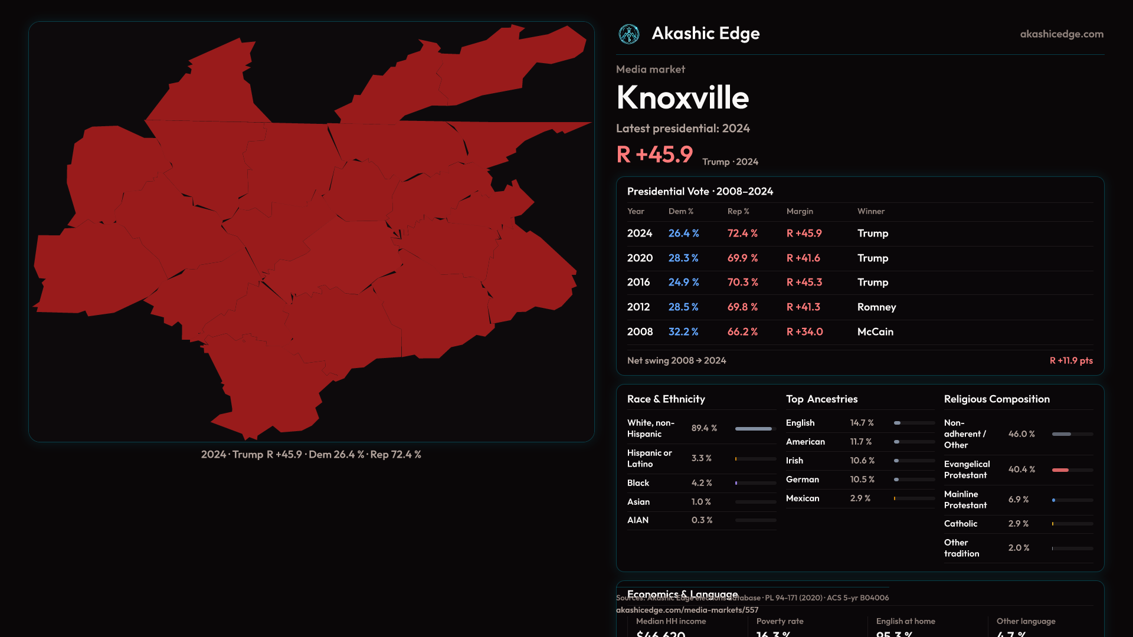
Task: Click the Economics & Language section heading
Action: pos(682,592)
